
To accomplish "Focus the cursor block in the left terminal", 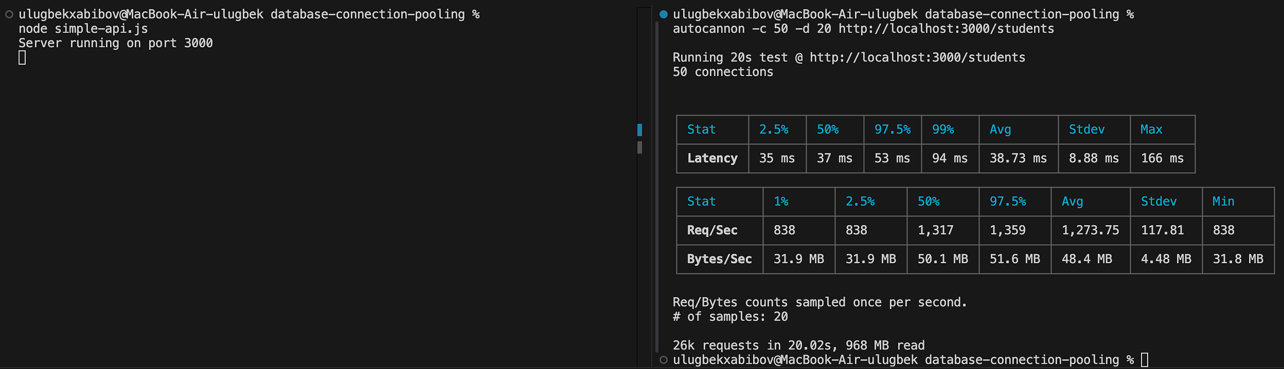I will tap(22, 58).
